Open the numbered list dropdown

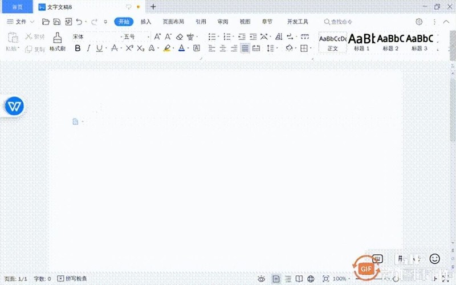233,36
